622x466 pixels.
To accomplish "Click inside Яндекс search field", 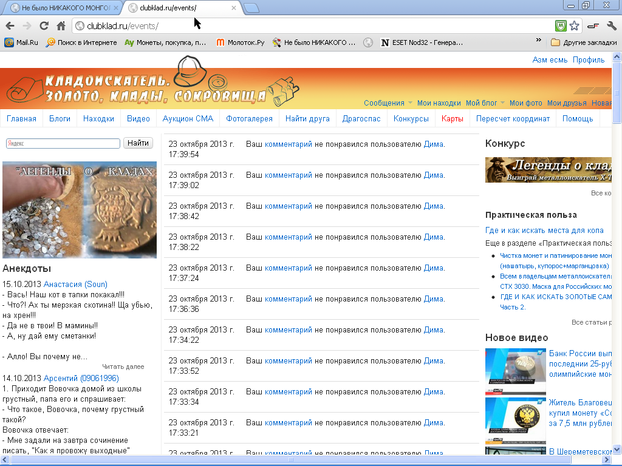I will click(x=63, y=143).
